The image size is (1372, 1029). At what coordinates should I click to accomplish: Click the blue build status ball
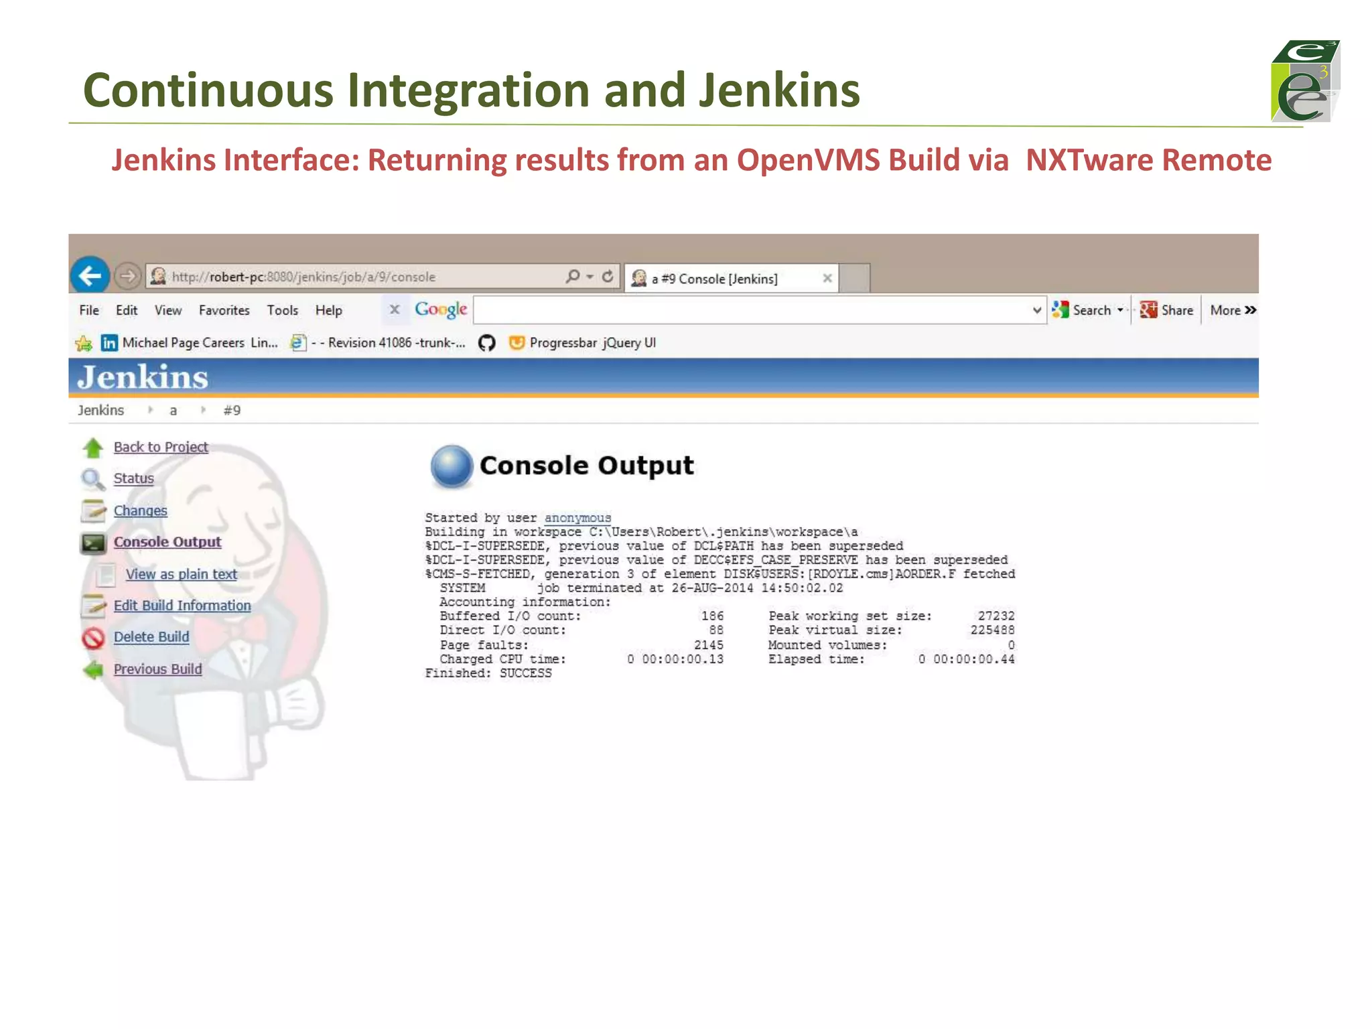452,466
